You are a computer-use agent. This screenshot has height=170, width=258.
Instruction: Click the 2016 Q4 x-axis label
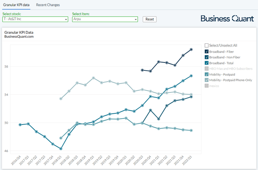pos(16,160)
